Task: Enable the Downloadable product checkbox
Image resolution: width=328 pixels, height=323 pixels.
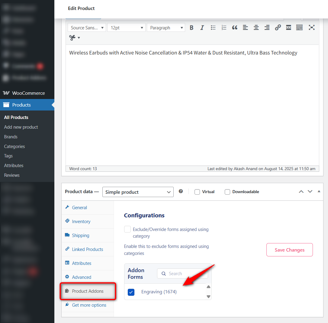Action: pos(227,192)
